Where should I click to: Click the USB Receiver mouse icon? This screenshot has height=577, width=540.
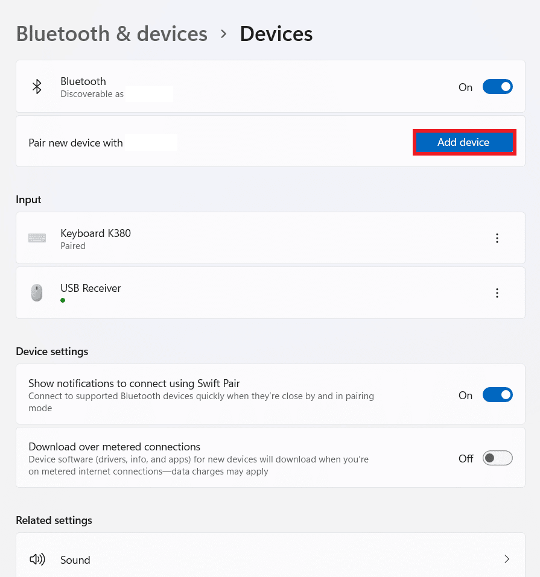coord(37,293)
